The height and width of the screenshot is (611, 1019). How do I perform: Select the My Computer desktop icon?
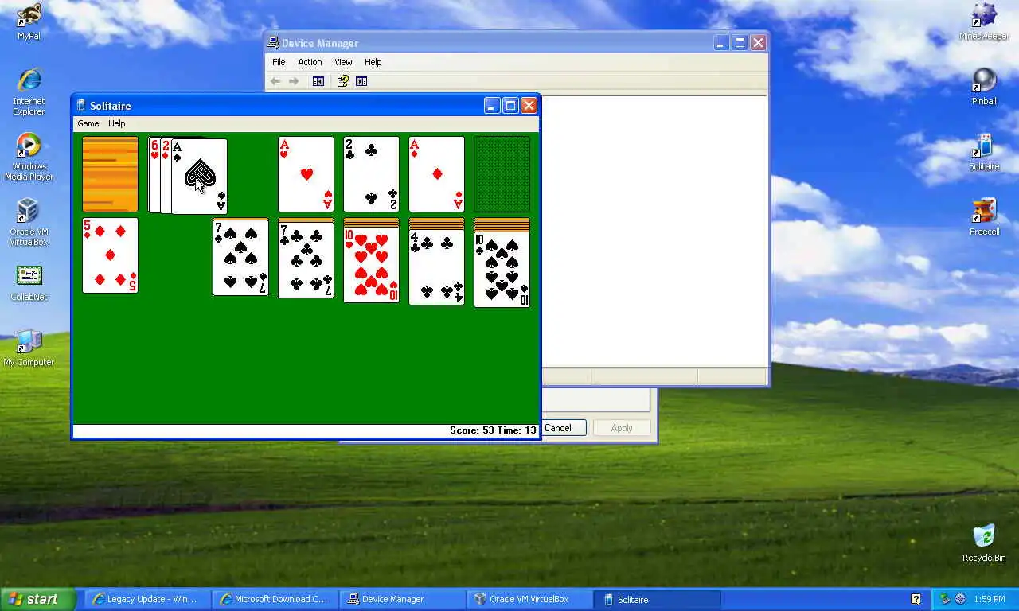tap(29, 348)
